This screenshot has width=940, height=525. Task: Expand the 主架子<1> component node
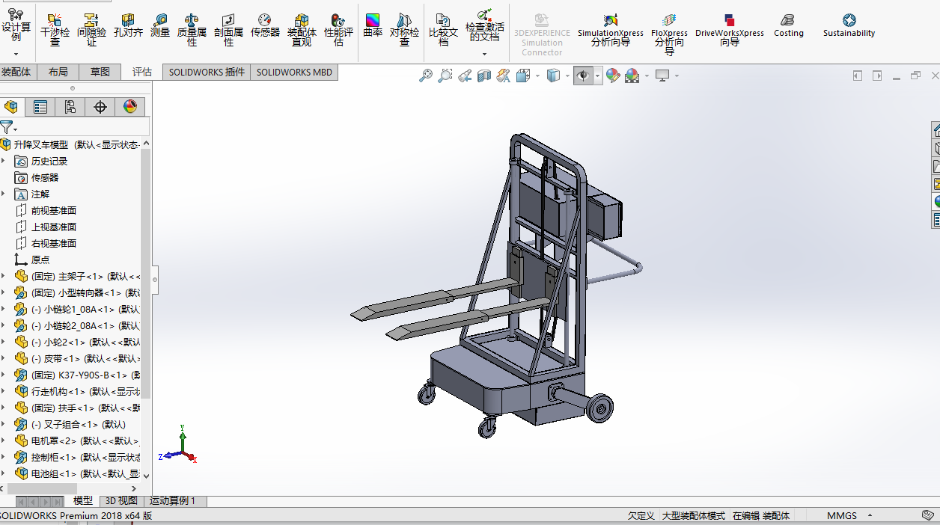click(3, 276)
